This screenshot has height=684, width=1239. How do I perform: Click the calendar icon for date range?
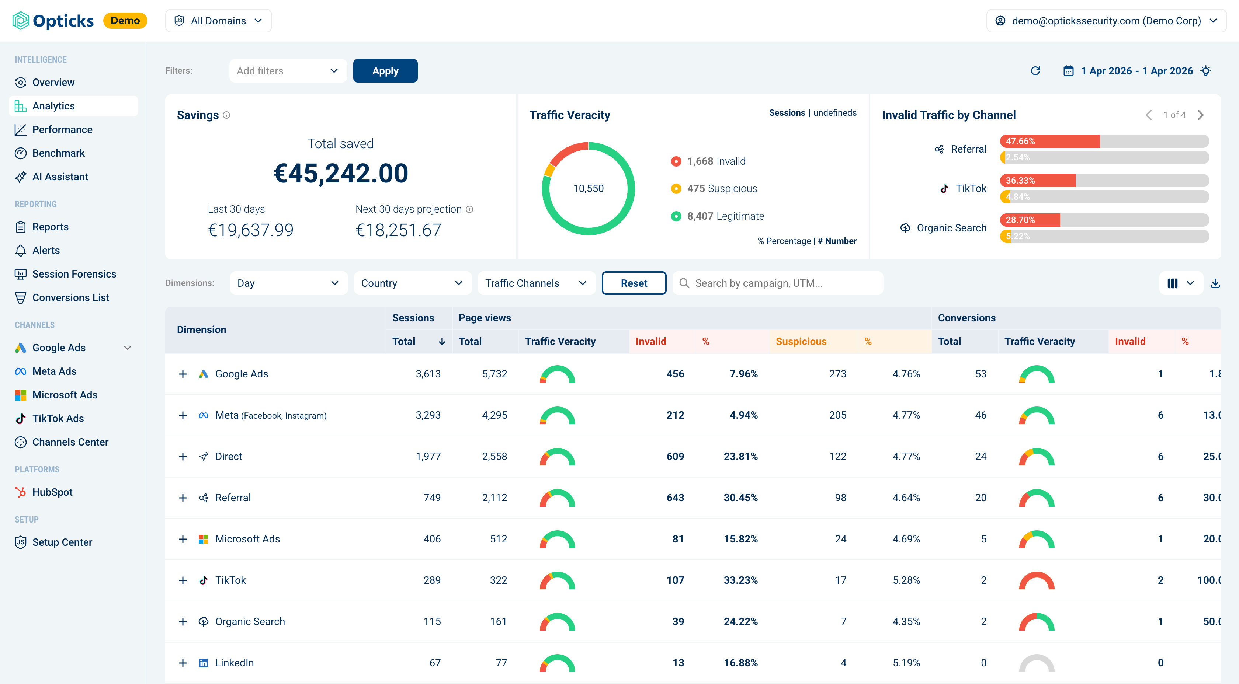(1068, 71)
